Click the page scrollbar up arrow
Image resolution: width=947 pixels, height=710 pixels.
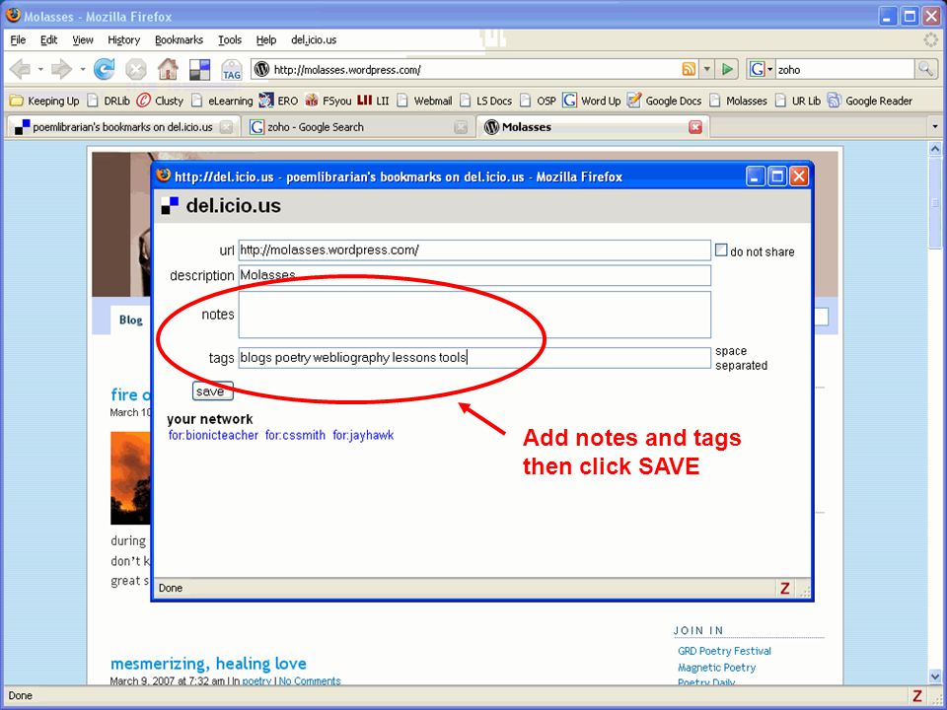935,148
